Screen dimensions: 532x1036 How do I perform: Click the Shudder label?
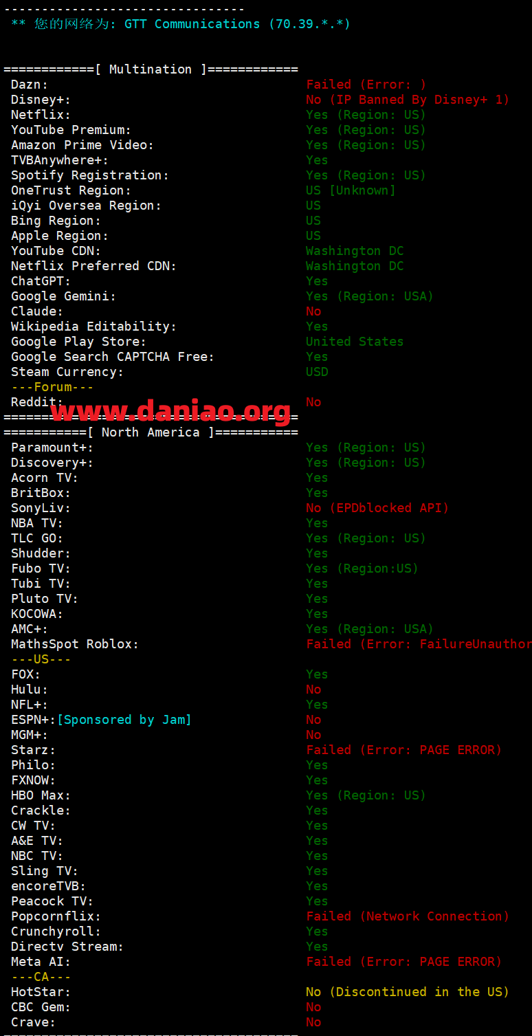coord(41,553)
